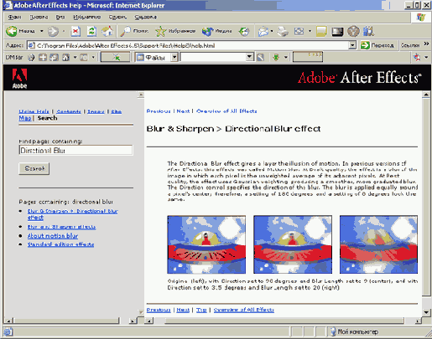Image resolution: width=432 pixels, height=339 pixels.
Task: Click the 'Find pages containing' text field
Action: click(x=75, y=150)
